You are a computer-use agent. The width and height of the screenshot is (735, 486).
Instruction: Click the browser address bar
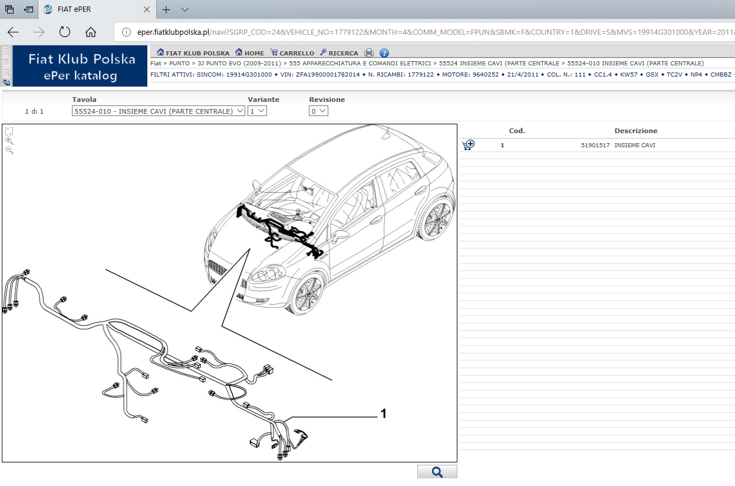point(413,32)
